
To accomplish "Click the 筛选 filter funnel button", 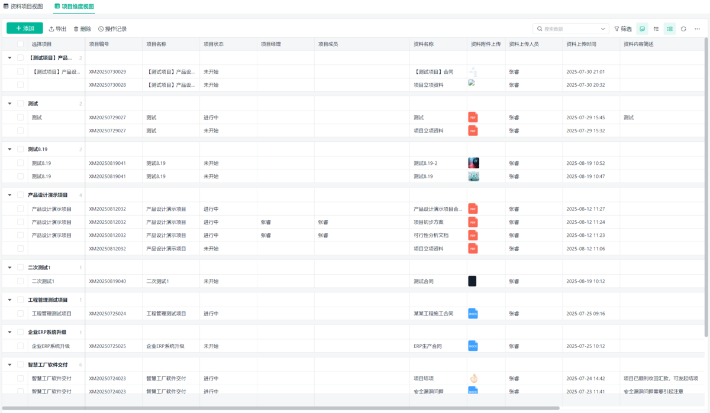I will point(623,28).
